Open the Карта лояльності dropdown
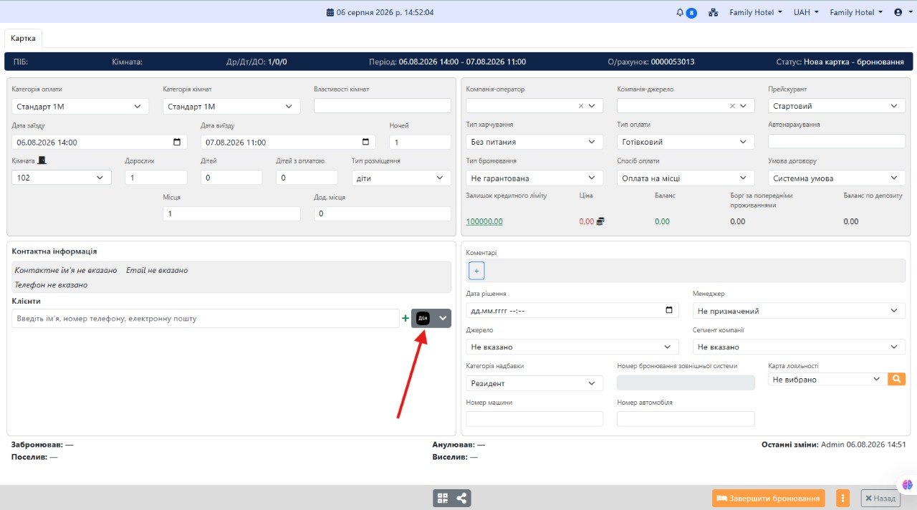This screenshot has height=510, width=917. point(827,379)
